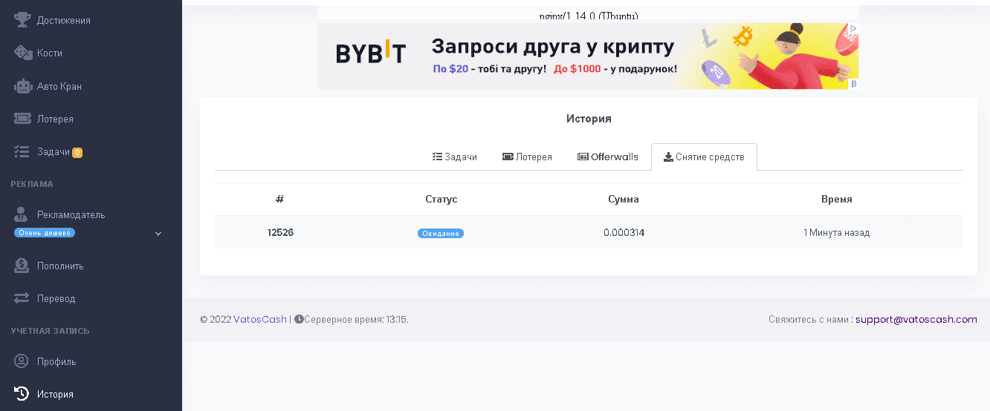990x411 pixels.
Task: Click the support@vatoscash.com email link
Action: pos(916,320)
